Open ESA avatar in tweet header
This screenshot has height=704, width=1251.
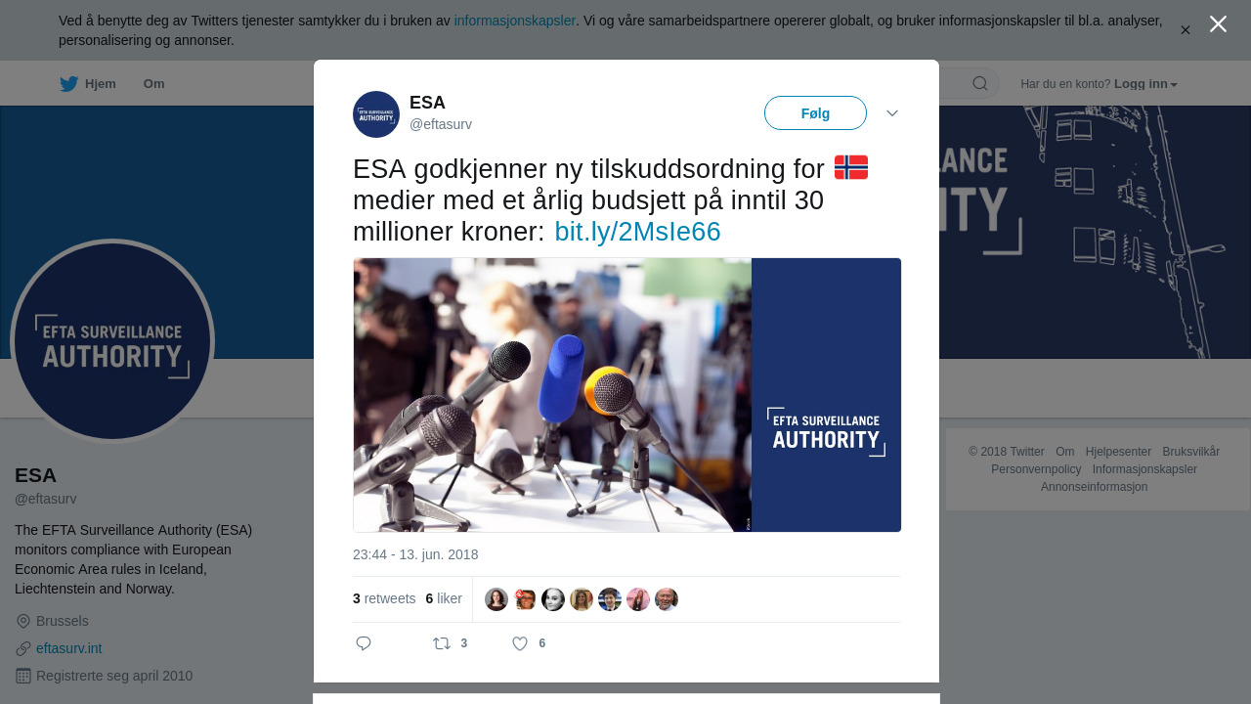(x=376, y=114)
